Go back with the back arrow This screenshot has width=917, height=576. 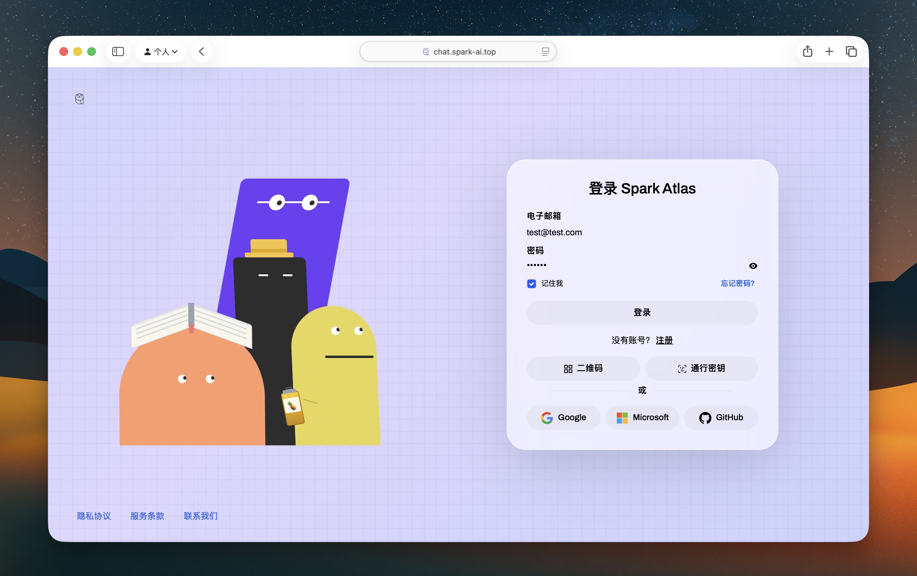click(x=202, y=52)
